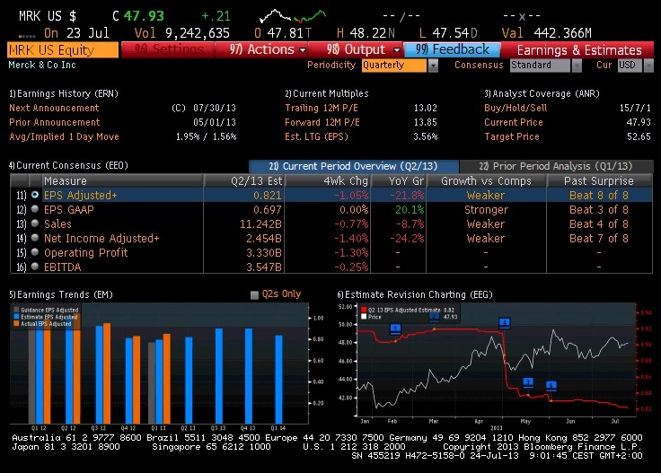Open the 96) Settings button

(x=168, y=49)
